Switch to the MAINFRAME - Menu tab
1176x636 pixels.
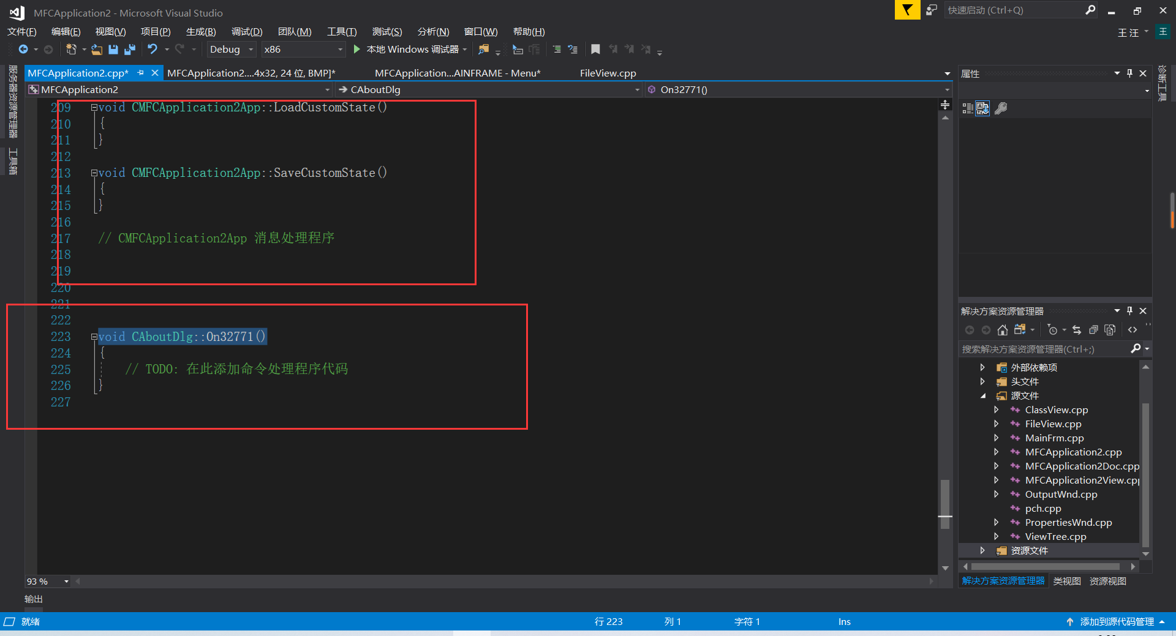pos(458,73)
